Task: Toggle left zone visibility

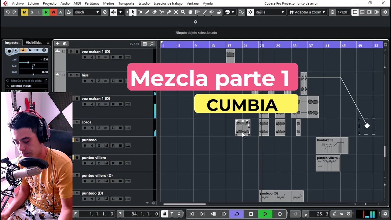Action: point(355,12)
